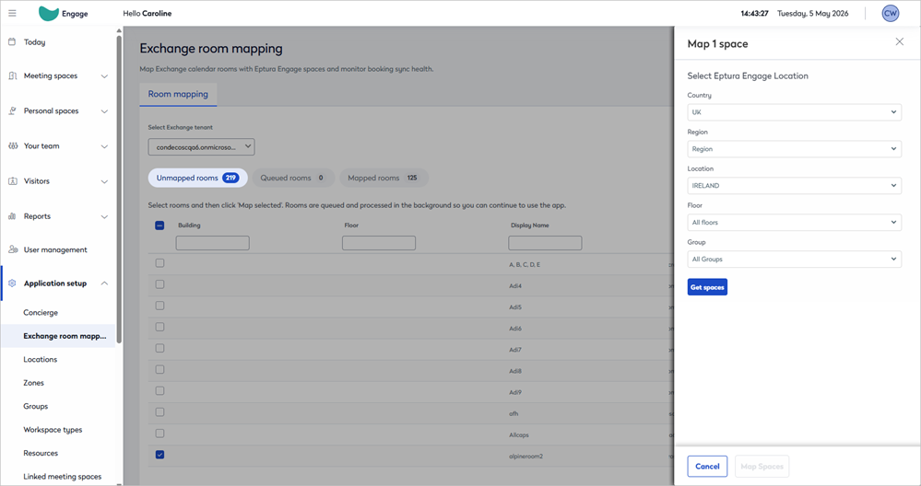Open the CW user avatar menu

pyautogui.click(x=891, y=13)
